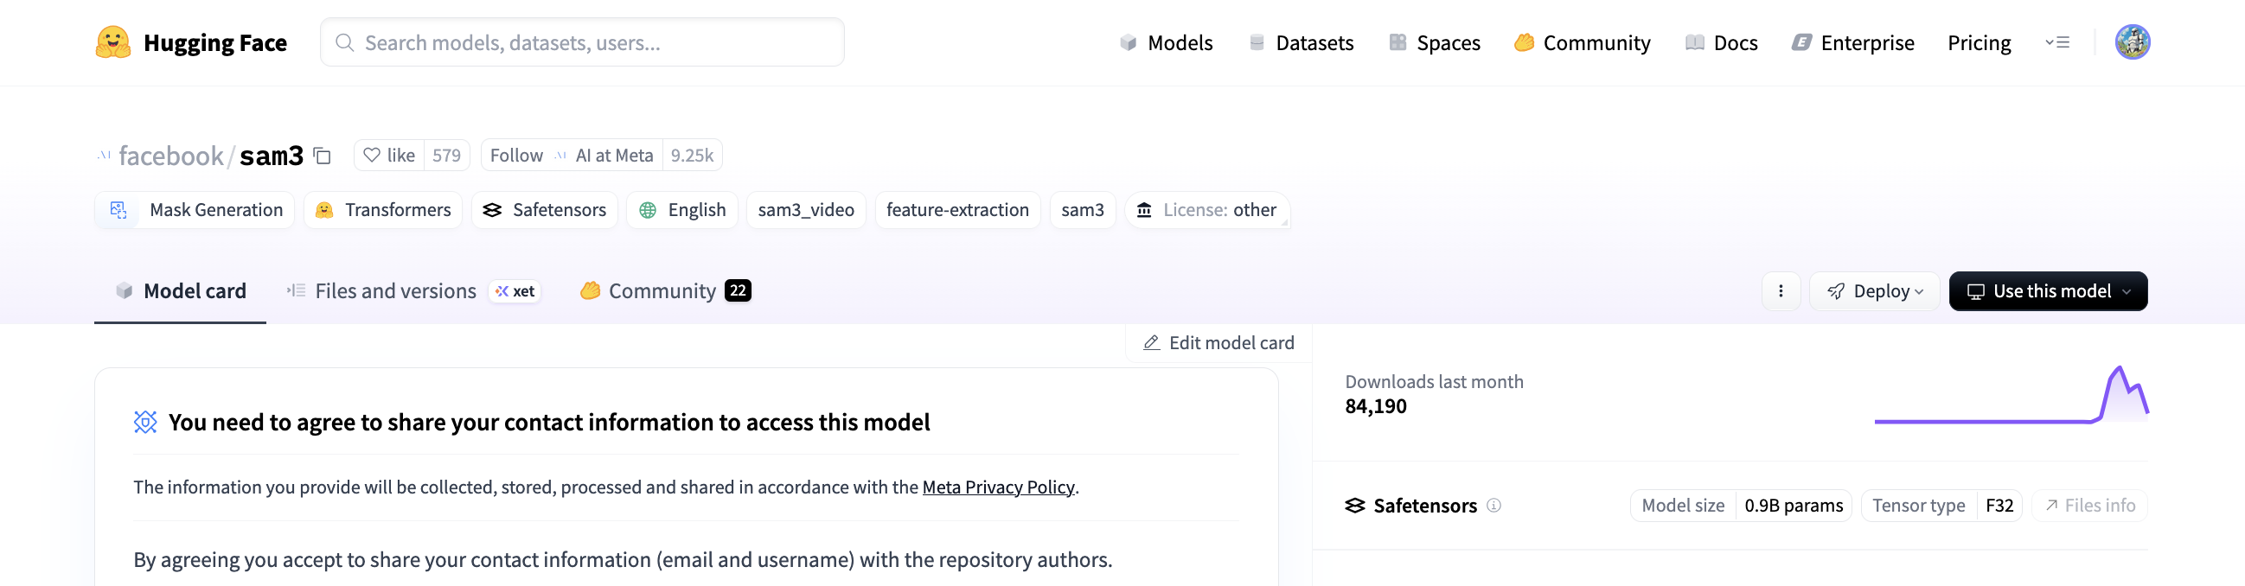Click the search magnifier icon

(x=344, y=42)
